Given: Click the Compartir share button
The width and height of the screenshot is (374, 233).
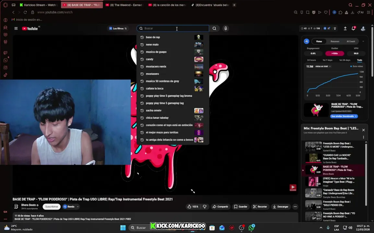Looking at the screenshot, I should pyautogui.click(x=220, y=206).
